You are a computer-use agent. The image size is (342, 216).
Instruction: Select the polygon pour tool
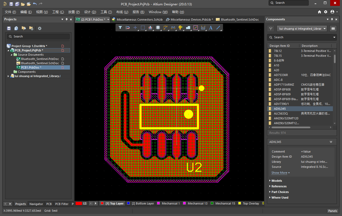tap(188, 28)
